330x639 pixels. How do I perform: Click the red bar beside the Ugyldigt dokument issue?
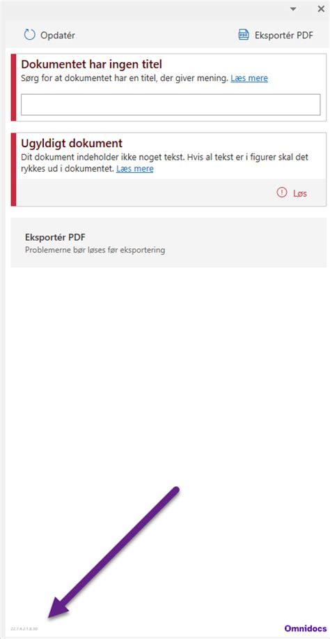tap(13, 169)
